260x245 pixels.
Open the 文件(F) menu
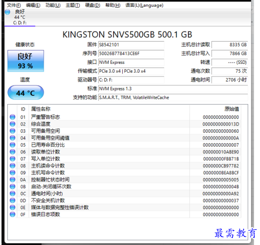point(14,5)
